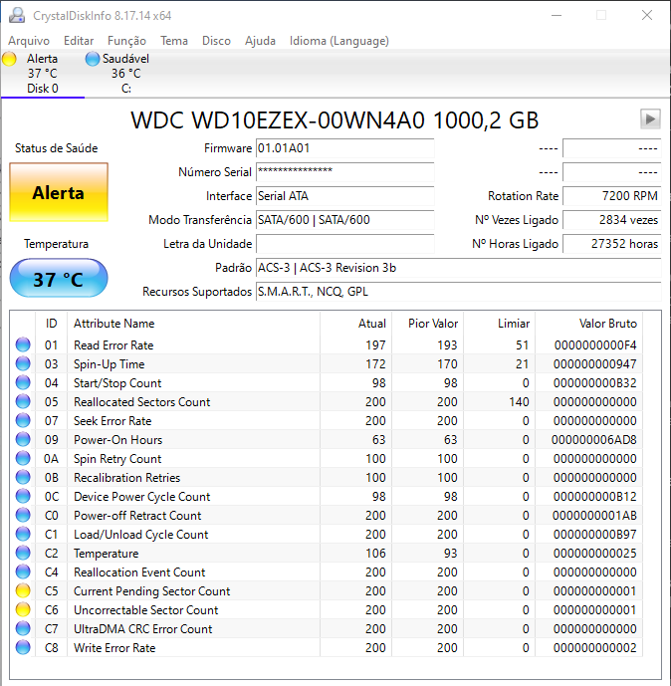The image size is (671, 686).
Task: Click the blue status icon for Power-off Retract Count
Action: 23,515
